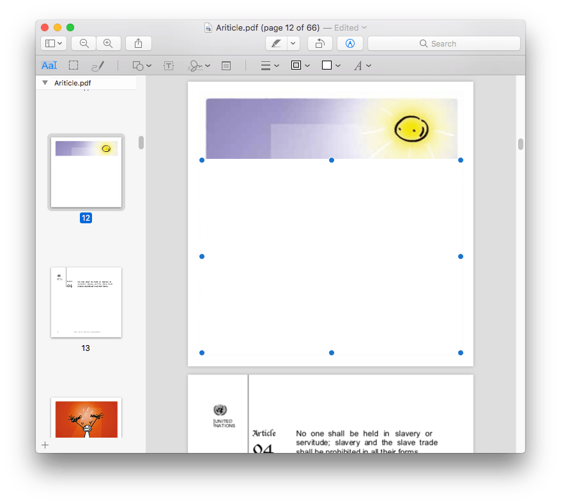Open the Shapes dropdown
The image size is (561, 504).
pyautogui.click(x=141, y=65)
